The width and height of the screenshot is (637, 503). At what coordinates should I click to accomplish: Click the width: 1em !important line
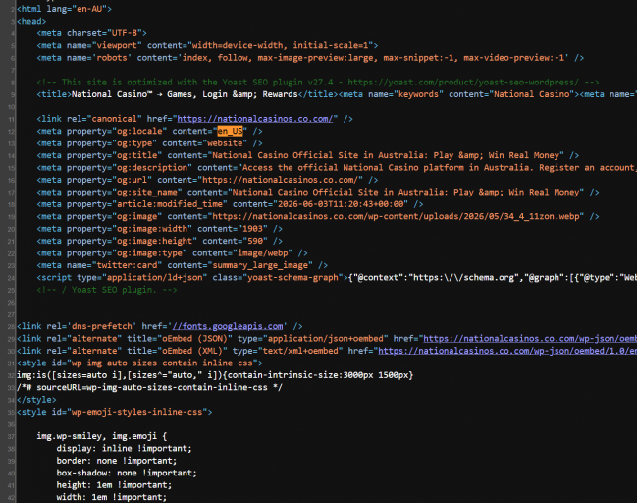(x=112, y=497)
